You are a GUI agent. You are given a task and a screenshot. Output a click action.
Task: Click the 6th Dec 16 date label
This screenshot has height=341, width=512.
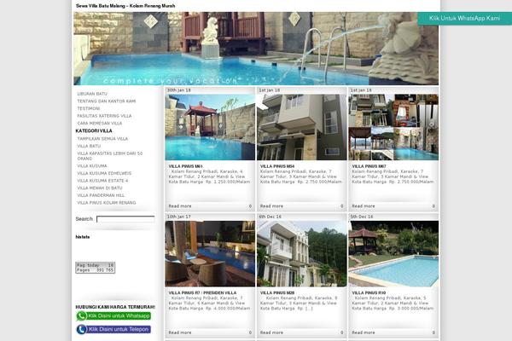pos(270,217)
